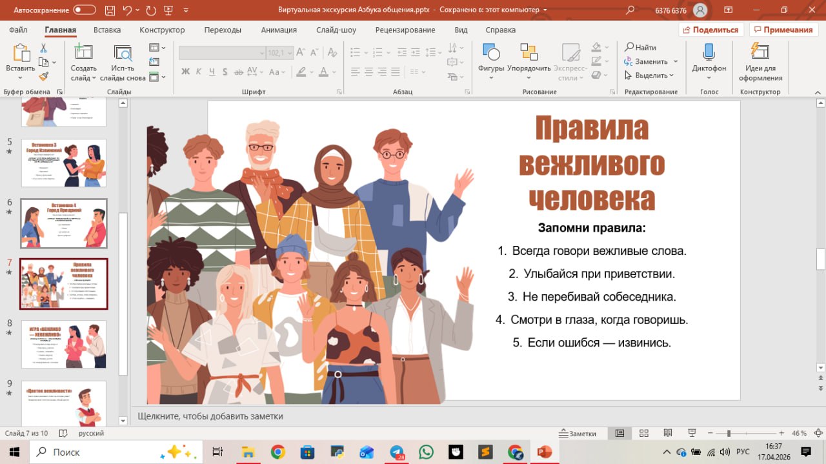This screenshot has height=464, width=826.
Task: Click the Windows Поиск search box
Action: 116,452
